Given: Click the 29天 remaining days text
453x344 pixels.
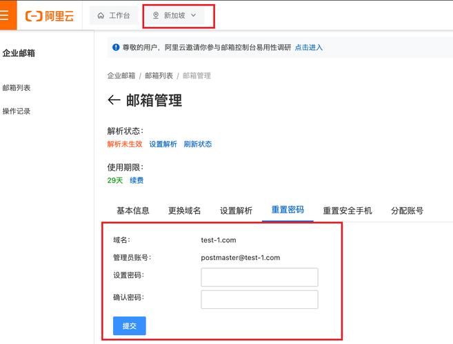Looking at the screenshot, I should [x=115, y=180].
